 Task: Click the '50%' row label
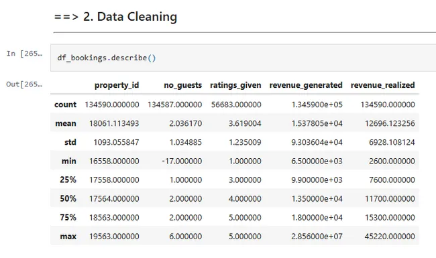tap(68, 198)
